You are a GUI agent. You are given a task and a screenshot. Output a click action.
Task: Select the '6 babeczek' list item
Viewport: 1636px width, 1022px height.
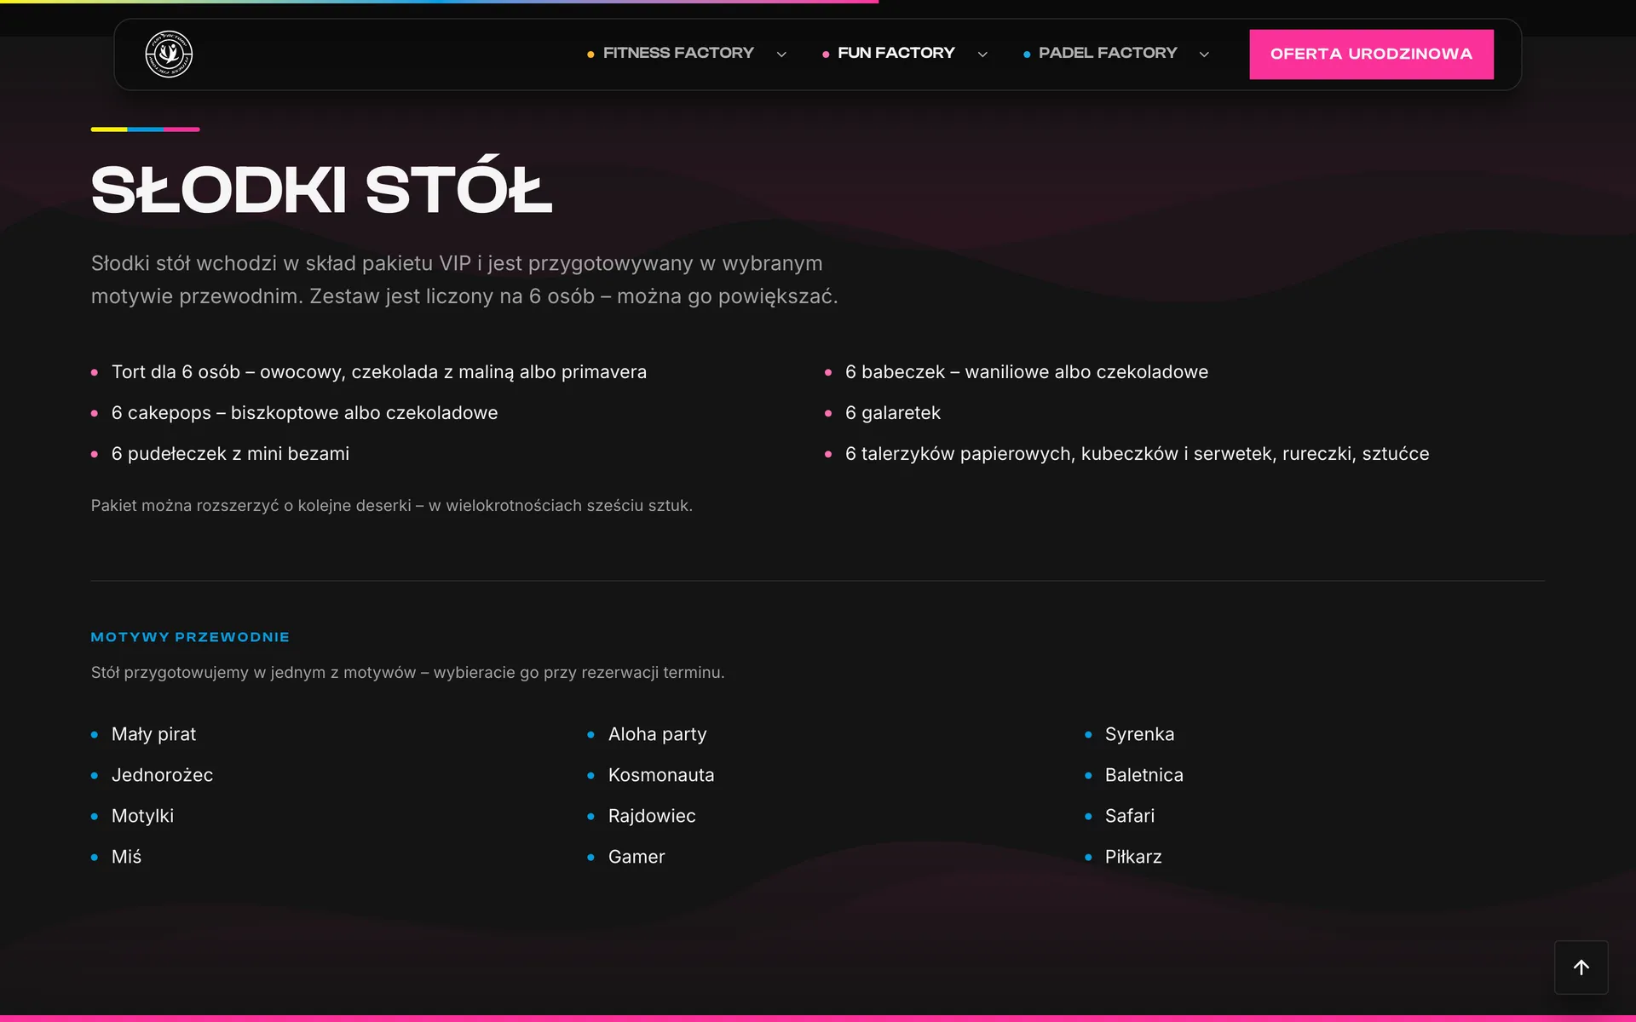(1026, 372)
